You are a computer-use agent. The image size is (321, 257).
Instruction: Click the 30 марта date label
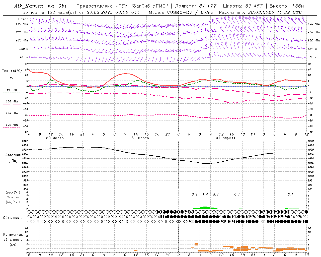55,138
